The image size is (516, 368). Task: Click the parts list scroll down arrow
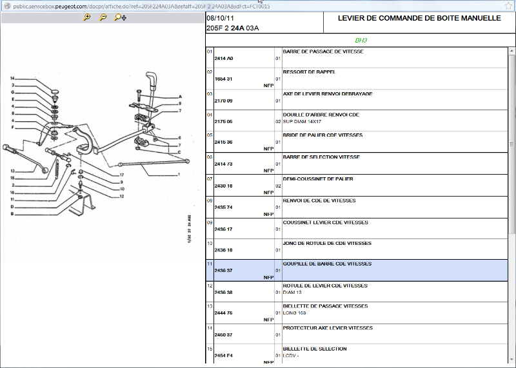pos(511,360)
